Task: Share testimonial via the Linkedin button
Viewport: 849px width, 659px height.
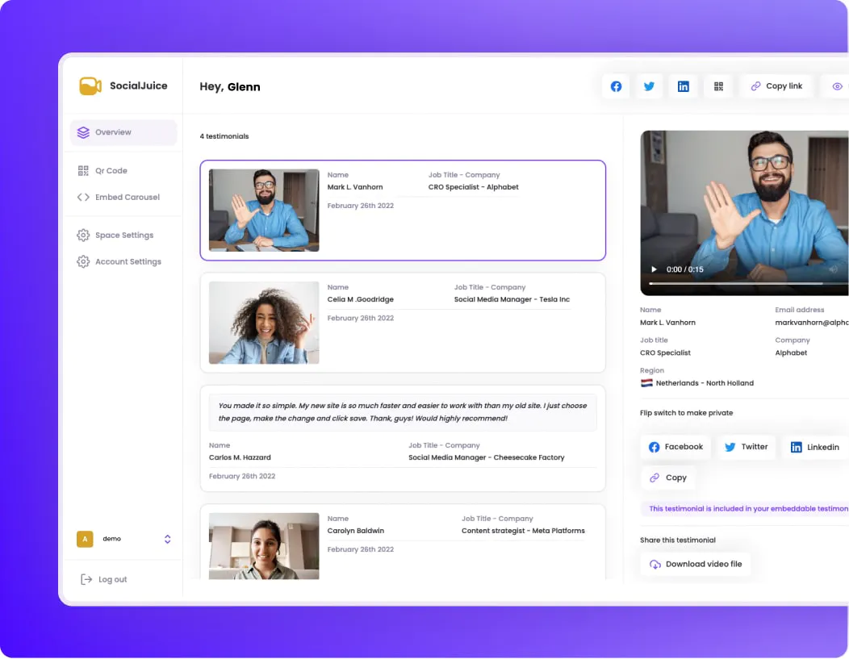Action: point(814,447)
